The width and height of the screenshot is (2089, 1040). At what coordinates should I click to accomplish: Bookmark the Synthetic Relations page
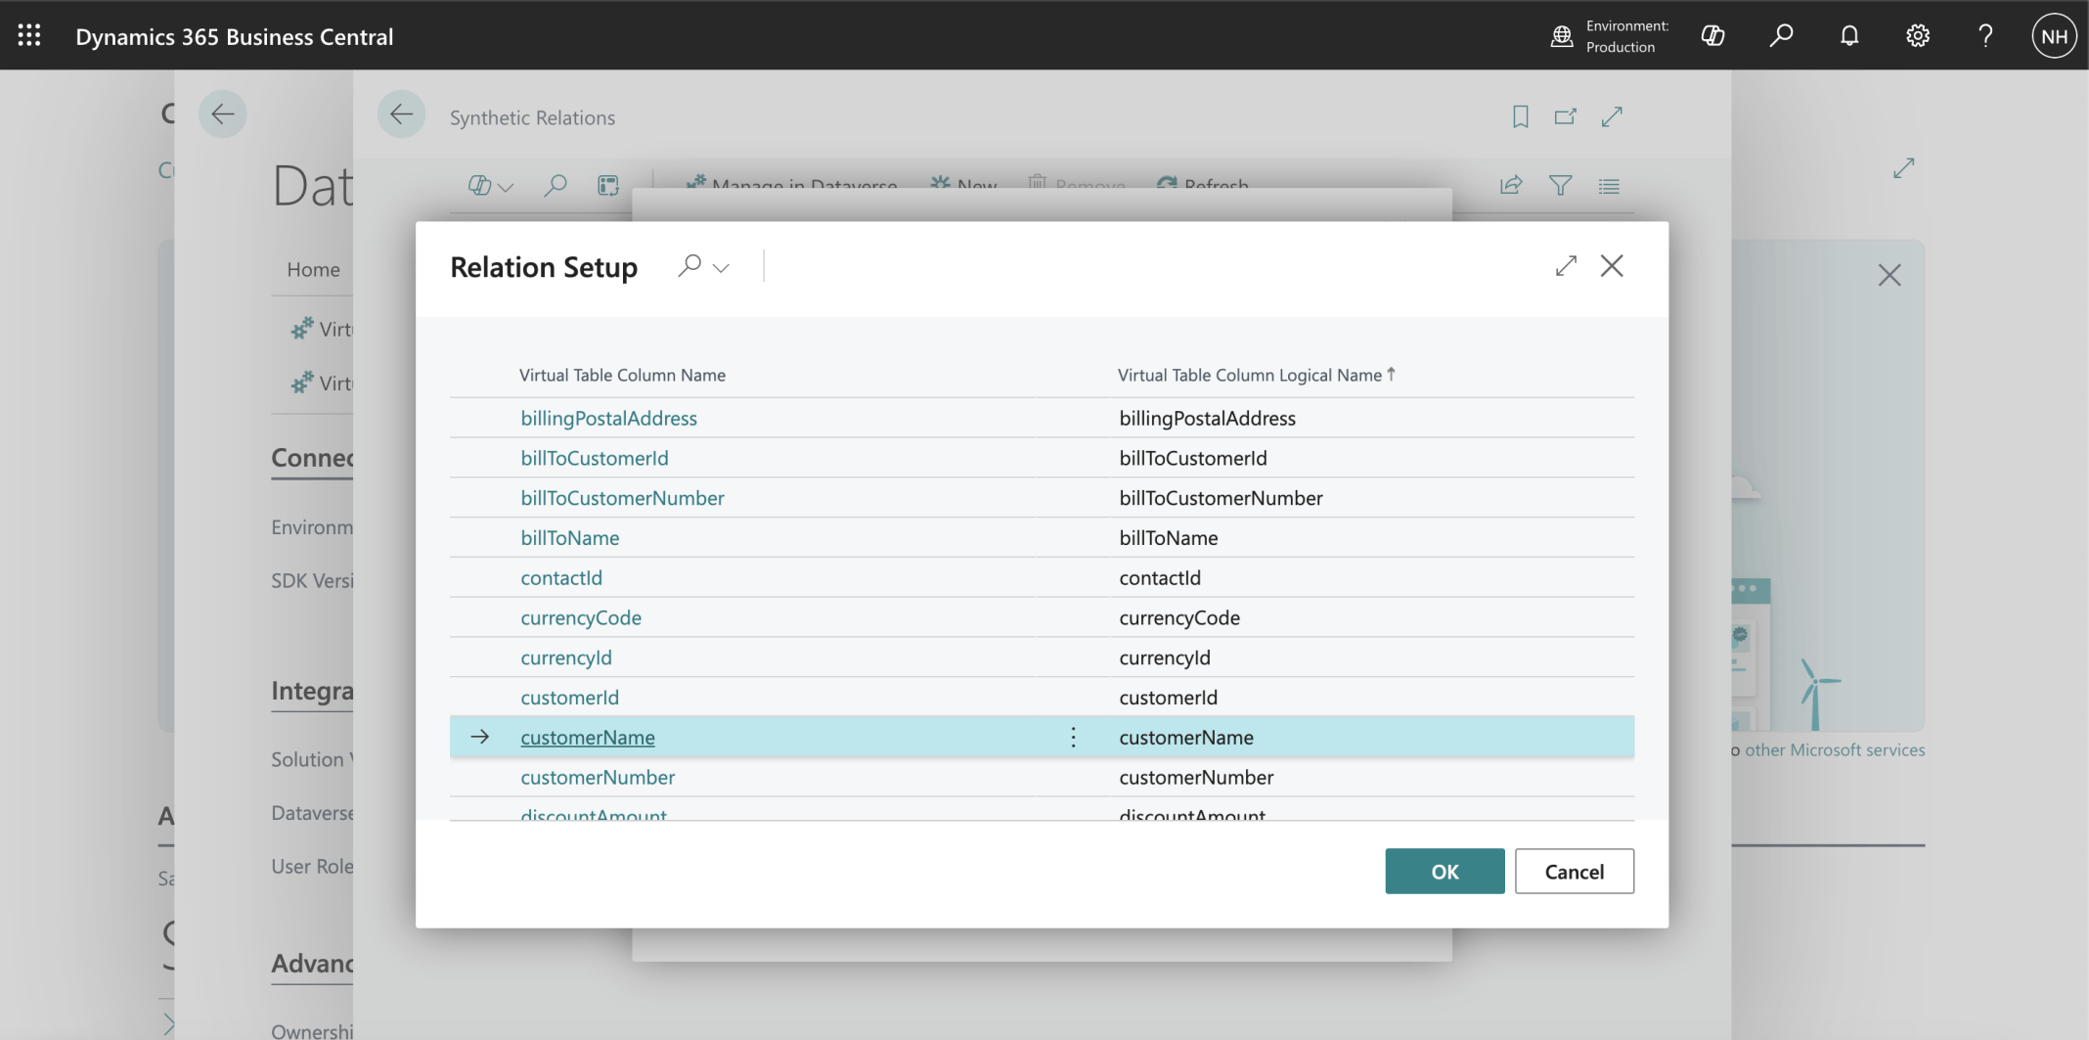(x=1520, y=117)
